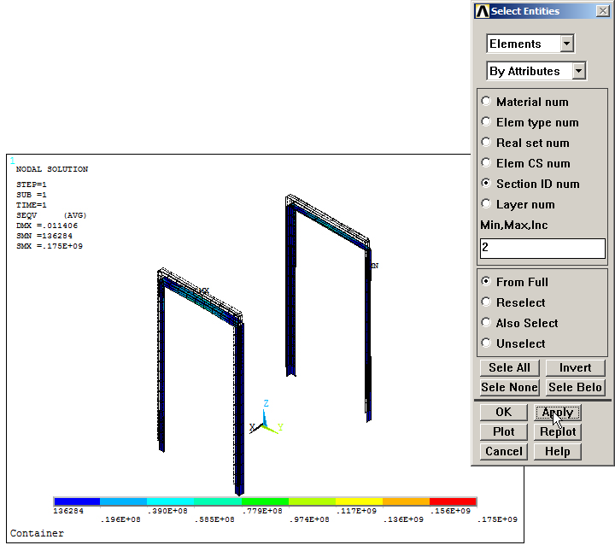Select the Unselect radio option

pos(487,343)
